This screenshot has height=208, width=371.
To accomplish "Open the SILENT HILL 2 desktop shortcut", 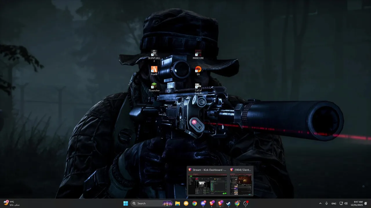I will 154,56.
